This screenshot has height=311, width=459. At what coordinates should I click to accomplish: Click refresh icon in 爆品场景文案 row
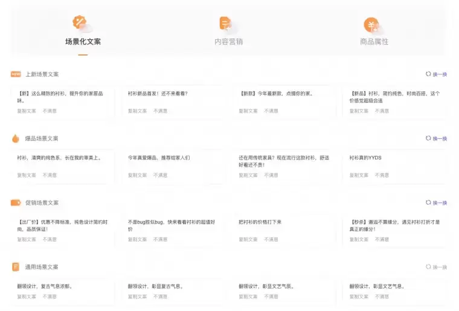tap(428, 138)
